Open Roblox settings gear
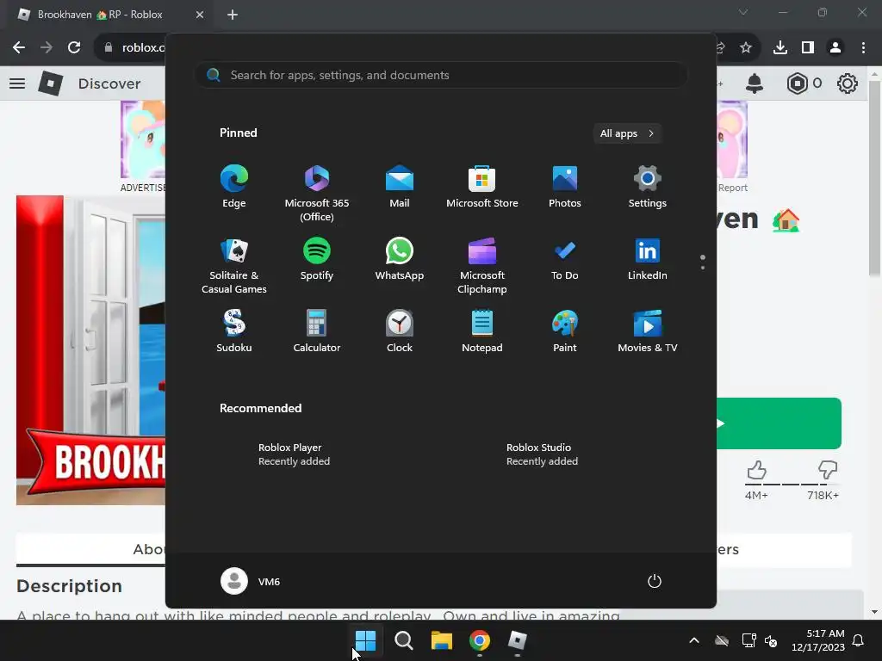Viewport: 882px width, 661px height. pyautogui.click(x=848, y=83)
